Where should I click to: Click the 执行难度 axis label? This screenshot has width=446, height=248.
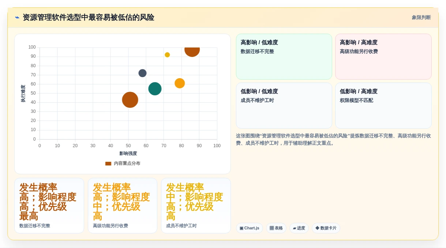[23, 94]
